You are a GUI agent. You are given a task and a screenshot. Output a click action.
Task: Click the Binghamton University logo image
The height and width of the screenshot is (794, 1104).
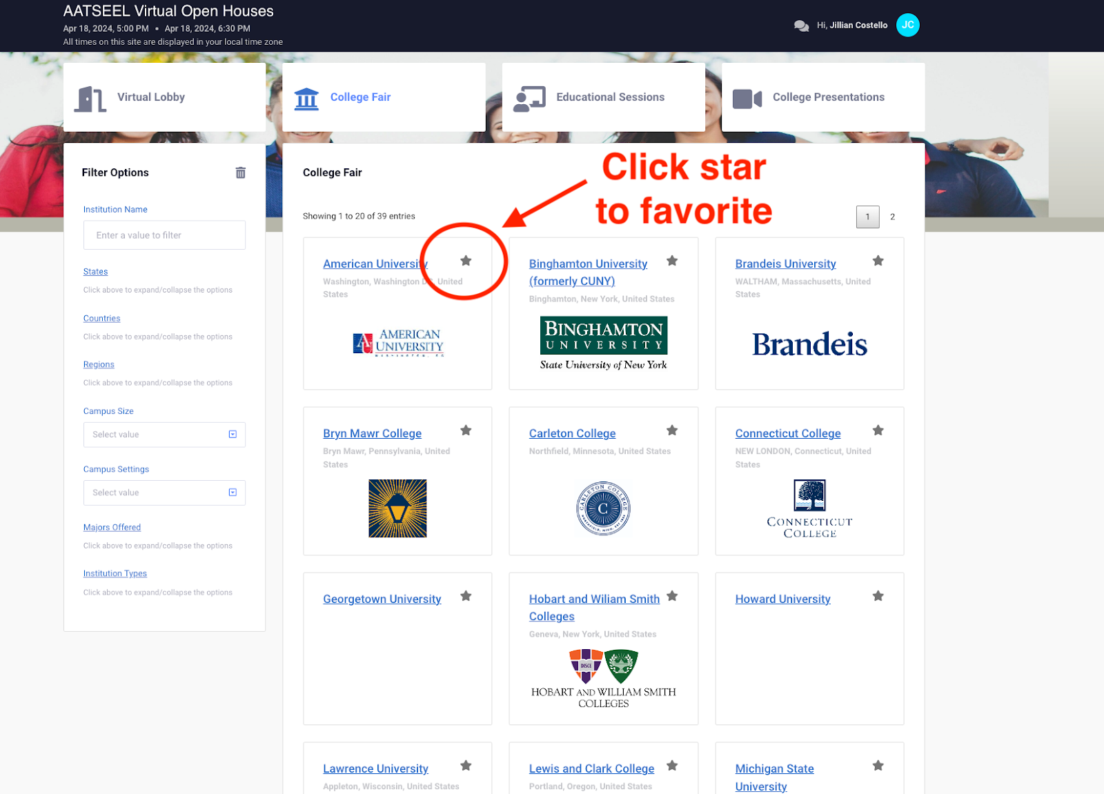click(x=604, y=344)
